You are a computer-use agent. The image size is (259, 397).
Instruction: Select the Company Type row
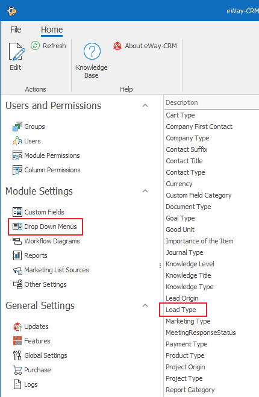(211, 138)
